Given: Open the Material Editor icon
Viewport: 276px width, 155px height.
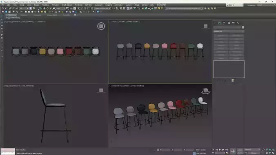Looking at the screenshot, I should [139, 8].
